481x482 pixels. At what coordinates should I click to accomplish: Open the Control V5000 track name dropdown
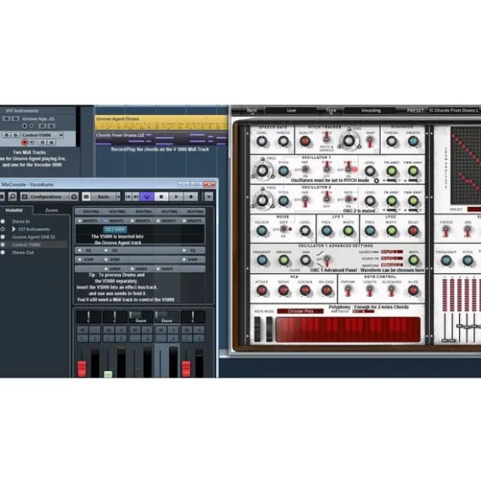(x=61, y=135)
